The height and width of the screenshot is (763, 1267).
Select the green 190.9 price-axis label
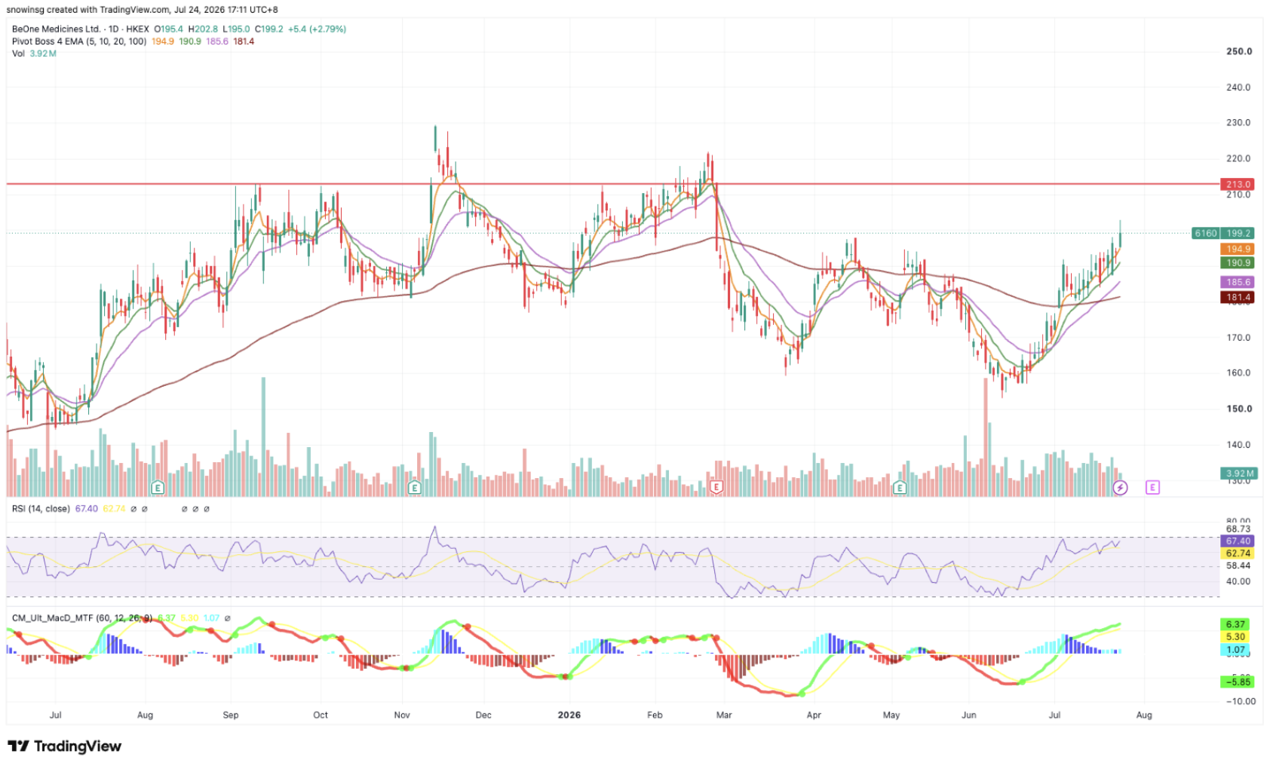[x=1238, y=263]
